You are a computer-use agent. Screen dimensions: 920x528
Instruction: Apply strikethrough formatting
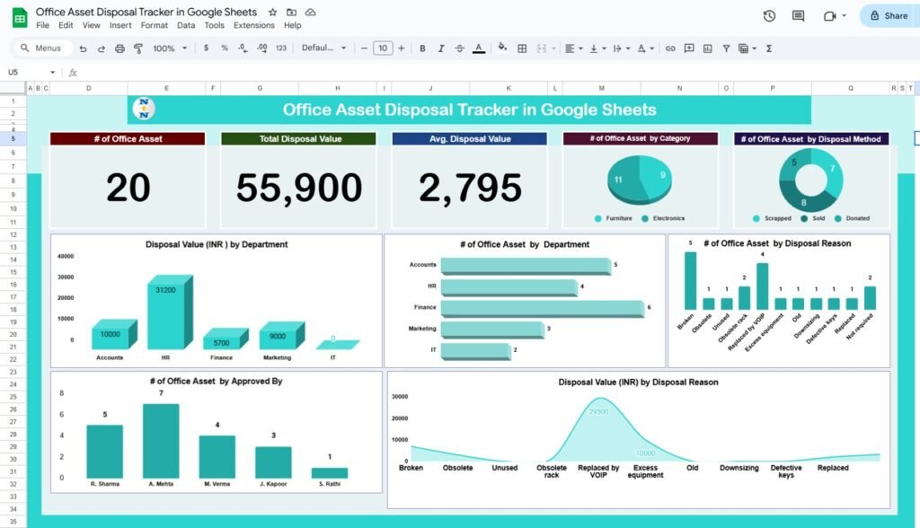459,48
